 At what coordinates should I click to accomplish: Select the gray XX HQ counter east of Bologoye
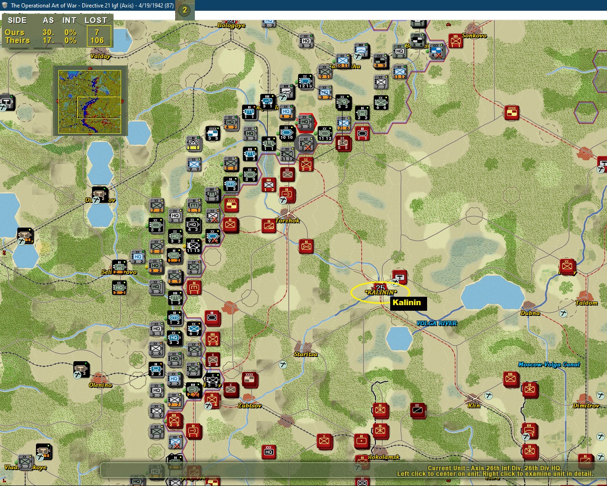[306, 41]
